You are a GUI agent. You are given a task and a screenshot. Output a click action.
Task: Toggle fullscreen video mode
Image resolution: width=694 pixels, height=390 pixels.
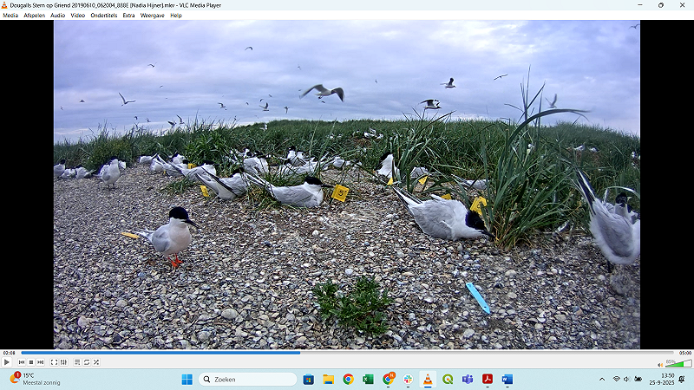pyautogui.click(x=54, y=362)
